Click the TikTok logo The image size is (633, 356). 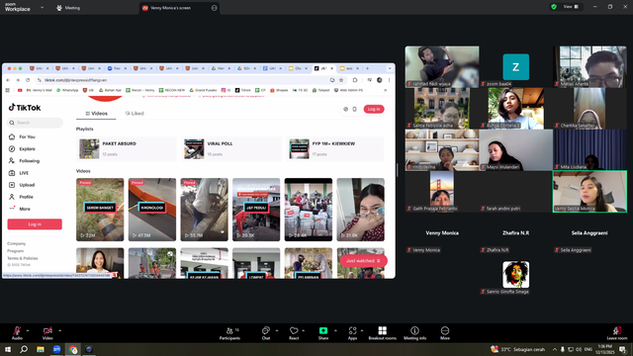25,108
